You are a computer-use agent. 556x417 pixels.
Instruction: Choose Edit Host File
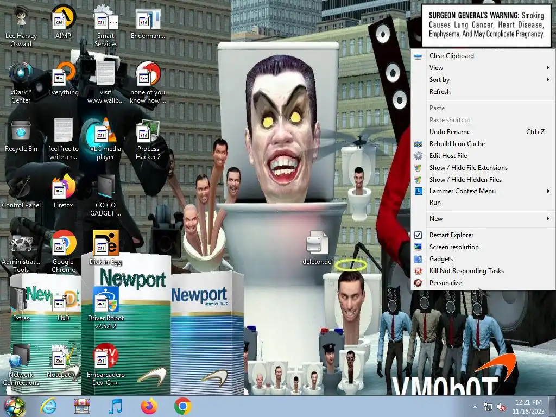(483, 156)
